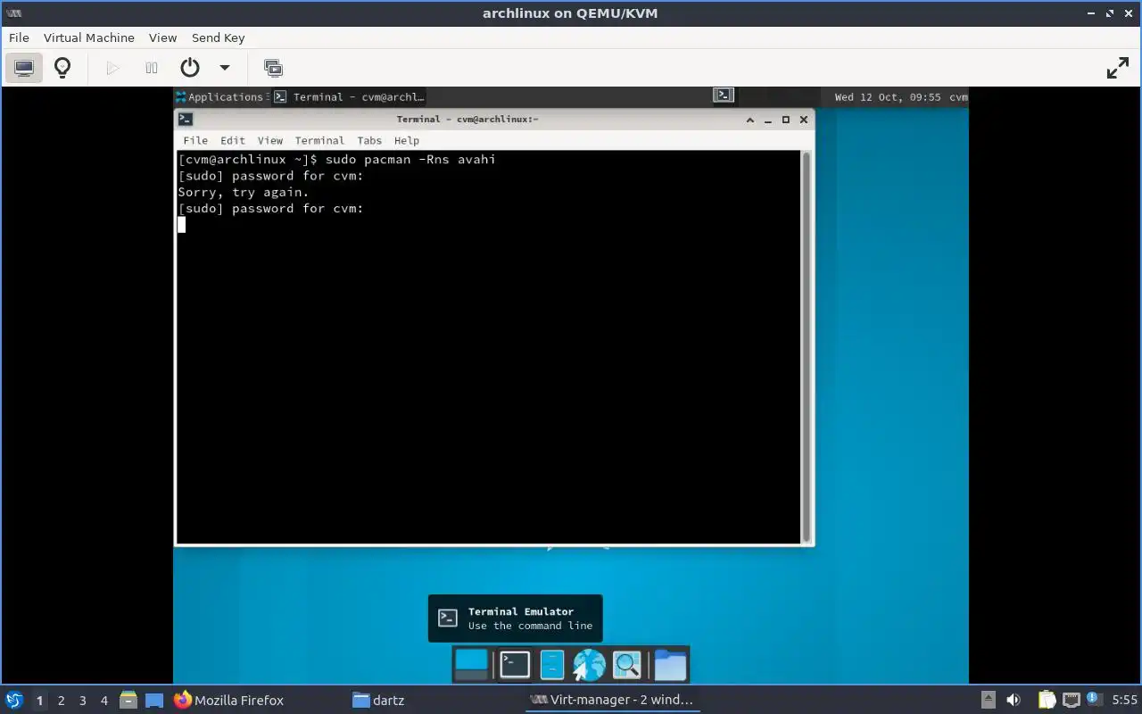The width and height of the screenshot is (1142, 714).
Task: Expand the shutdown options dropdown arrow
Action: click(225, 68)
